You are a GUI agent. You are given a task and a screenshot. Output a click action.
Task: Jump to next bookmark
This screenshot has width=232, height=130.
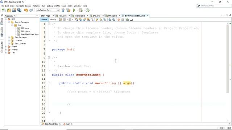point(101,19)
